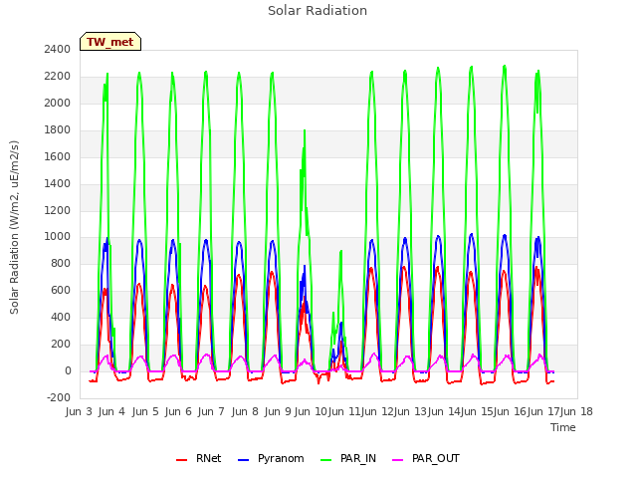Click the 2400 y-axis tick label
This screenshot has height=478, width=637.
pos(58,49)
